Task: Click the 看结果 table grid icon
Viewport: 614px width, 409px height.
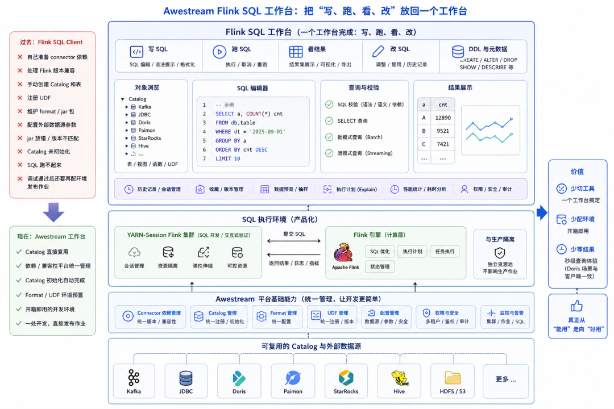Action: (296, 52)
